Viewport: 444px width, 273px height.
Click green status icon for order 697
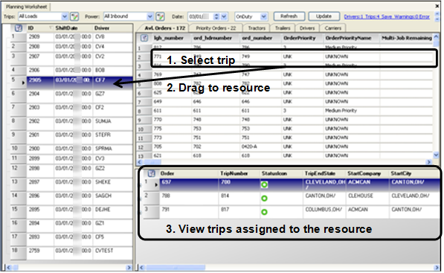pos(264,185)
